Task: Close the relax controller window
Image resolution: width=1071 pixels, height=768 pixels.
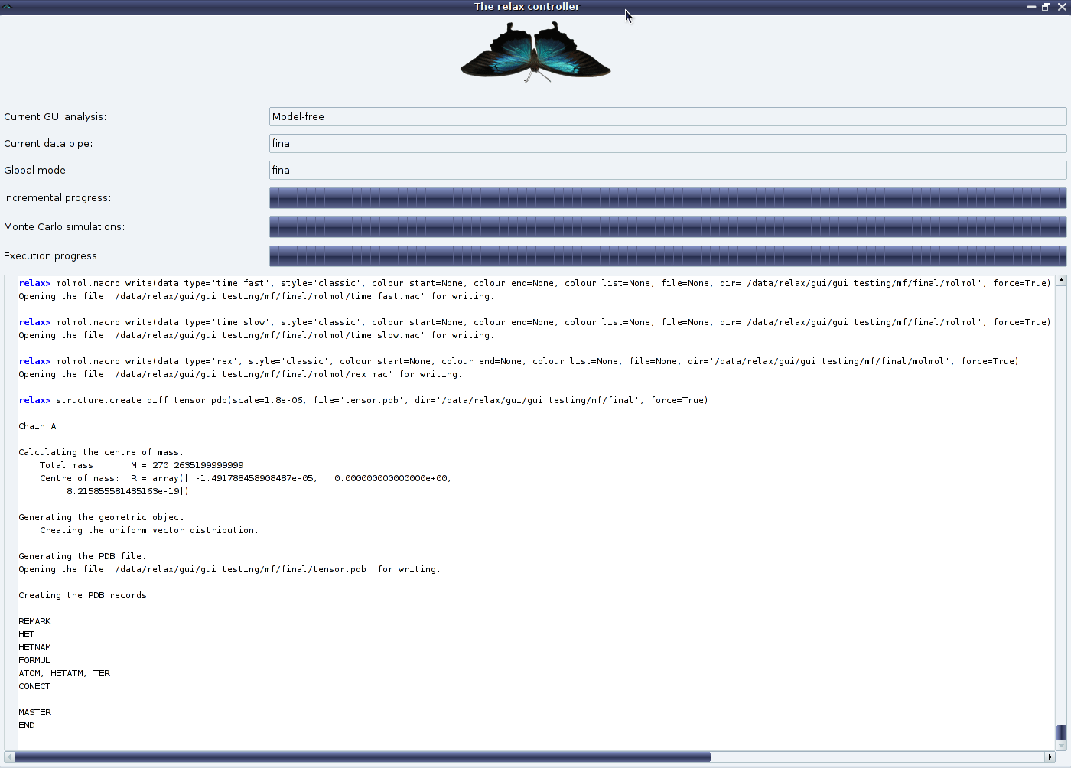Action: (x=1062, y=7)
